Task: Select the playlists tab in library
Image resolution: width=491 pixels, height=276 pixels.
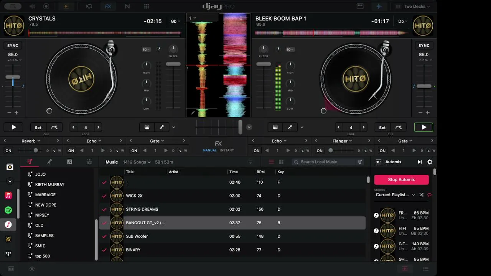Action: (30, 162)
